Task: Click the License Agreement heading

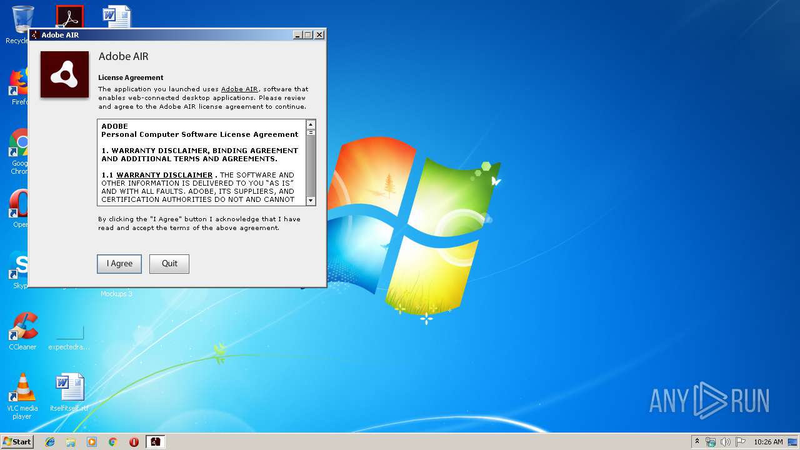Action: 131,78
